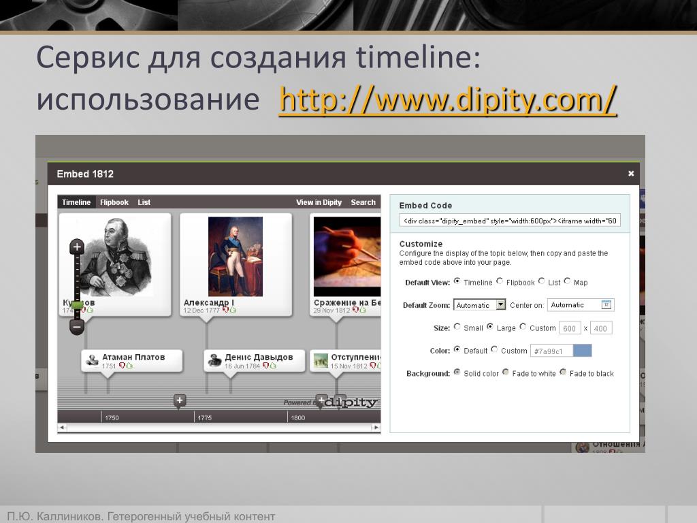
Task: Click thumbs up icon under Сражение на Бе event
Action: point(363,310)
